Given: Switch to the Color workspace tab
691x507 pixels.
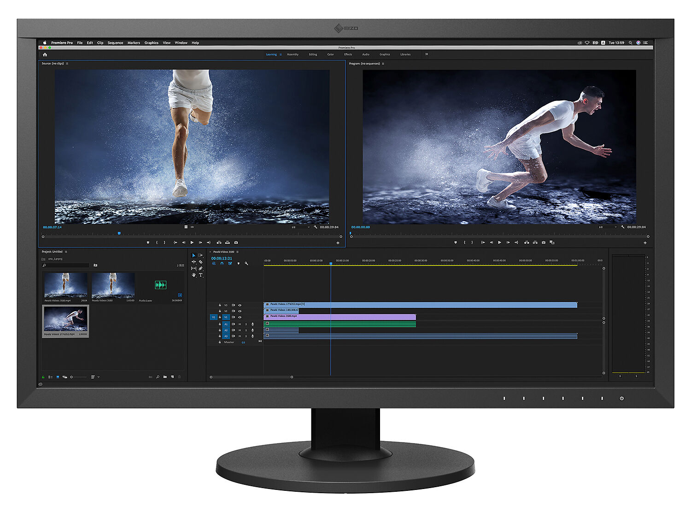Looking at the screenshot, I should [x=330, y=54].
